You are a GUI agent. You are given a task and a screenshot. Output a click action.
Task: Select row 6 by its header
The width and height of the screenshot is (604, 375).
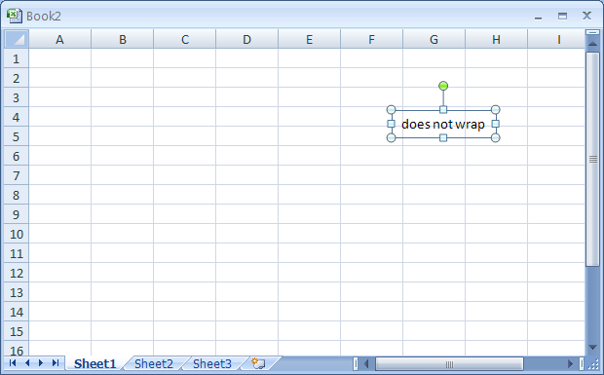click(17, 156)
